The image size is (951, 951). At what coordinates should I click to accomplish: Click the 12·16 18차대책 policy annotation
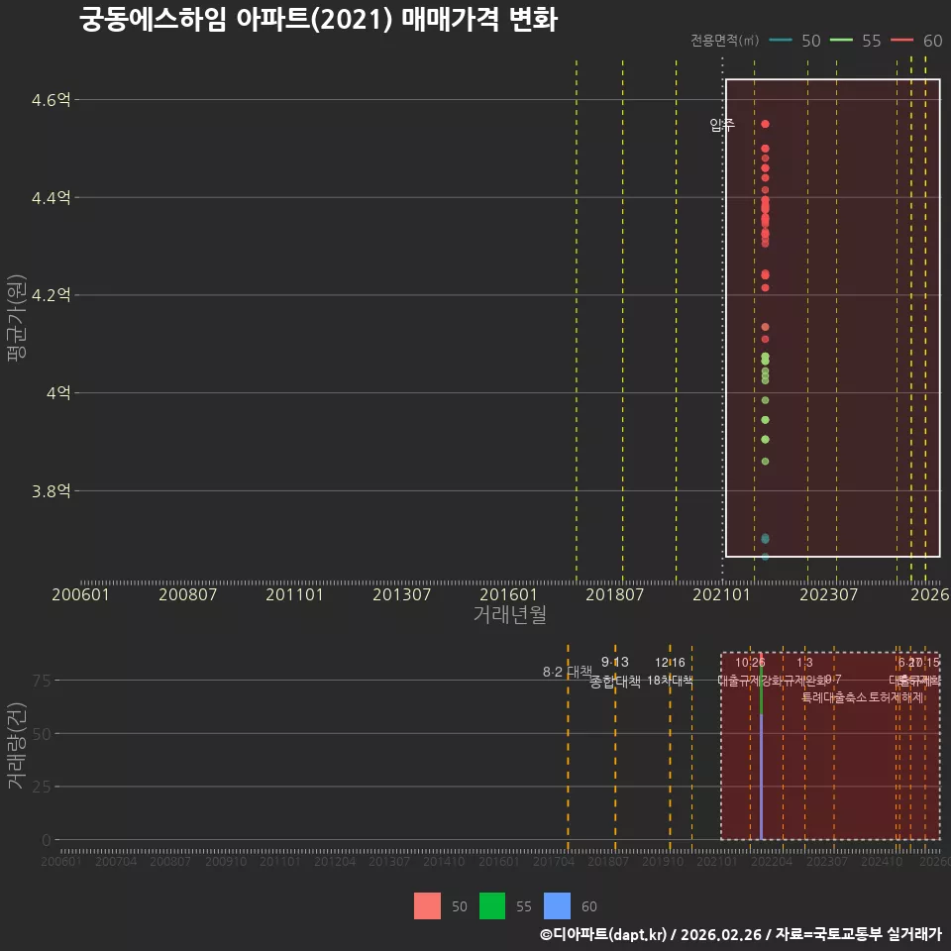tap(670, 672)
